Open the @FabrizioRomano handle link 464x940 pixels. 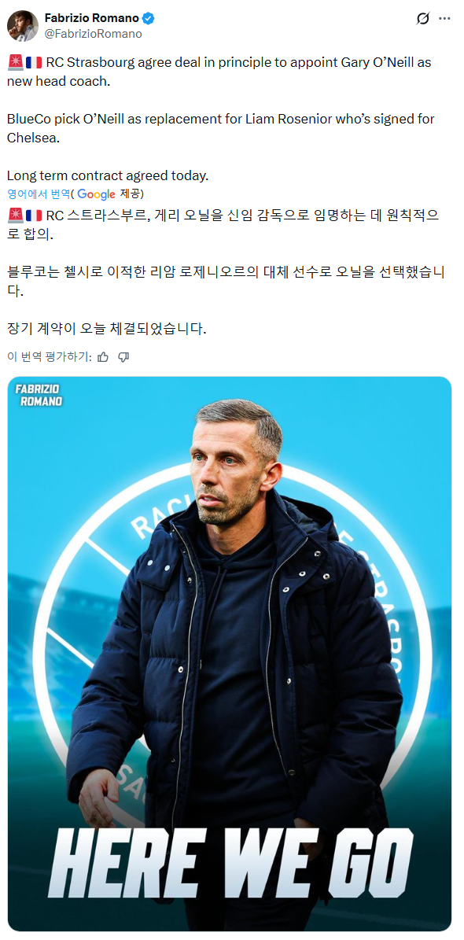(93, 34)
